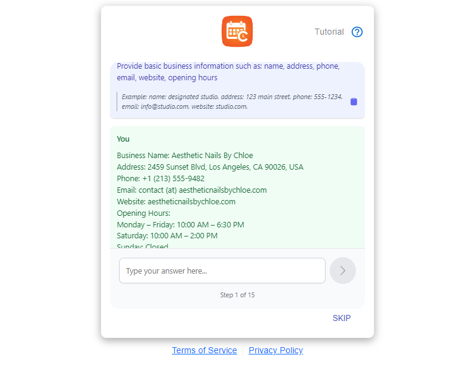
Task: Skip this step via SKIP
Action: [x=341, y=318]
